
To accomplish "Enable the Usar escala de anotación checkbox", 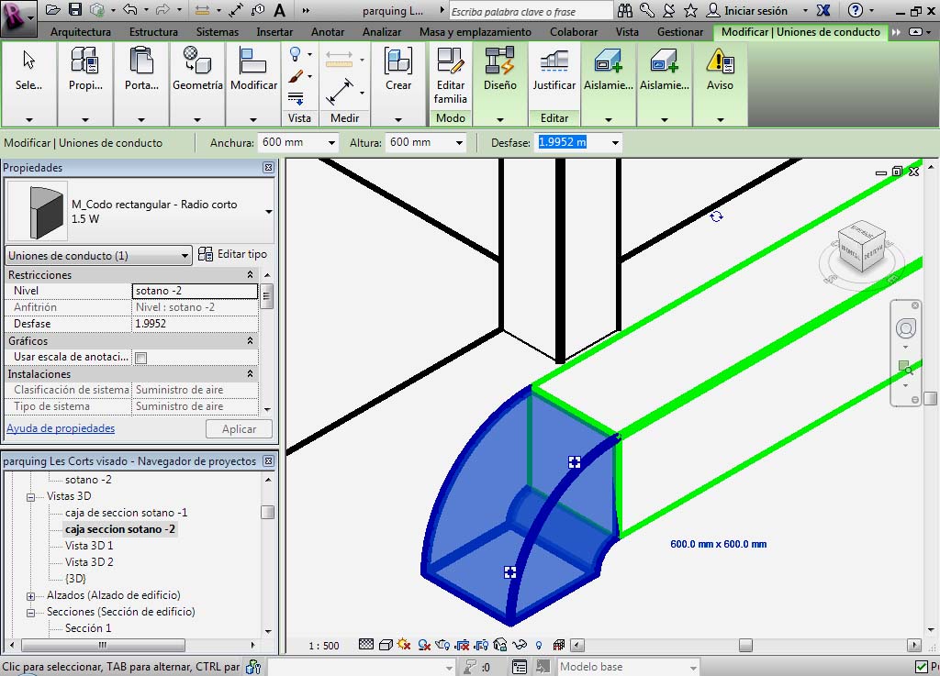I will pyautogui.click(x=141, y=358).
